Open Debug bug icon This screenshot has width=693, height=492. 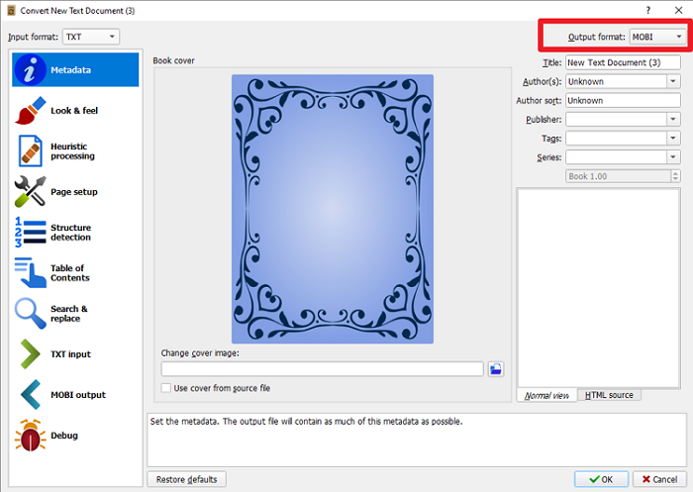(x=30, y=436)
